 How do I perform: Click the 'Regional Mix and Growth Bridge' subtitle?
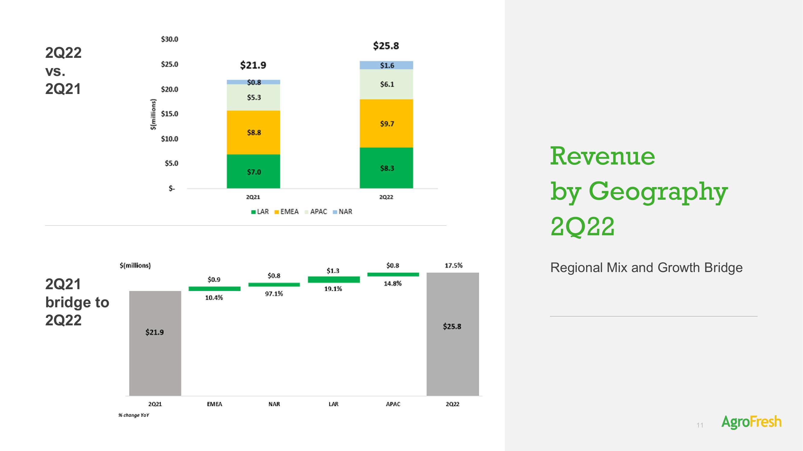pyautogui.click(x=646, y=268)
